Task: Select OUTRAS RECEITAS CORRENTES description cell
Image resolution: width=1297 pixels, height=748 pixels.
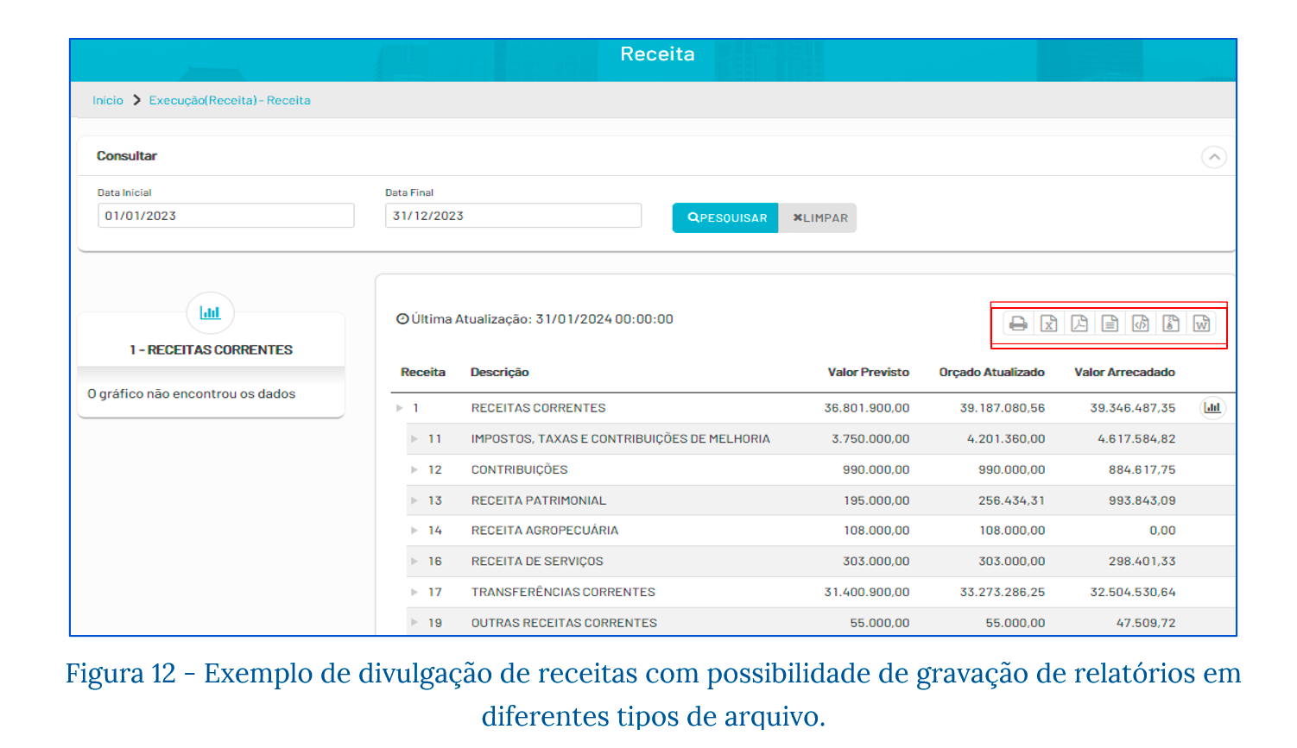Action: [564, 623]
